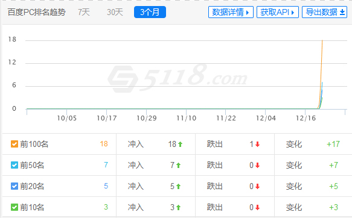Screen dimensions: 352x218
Task: Click the +17 change value
Action: coord(333,144)
